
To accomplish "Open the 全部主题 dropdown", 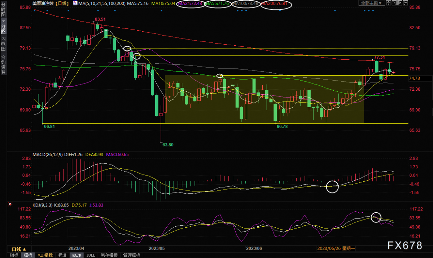I will (x=372, y=3).
